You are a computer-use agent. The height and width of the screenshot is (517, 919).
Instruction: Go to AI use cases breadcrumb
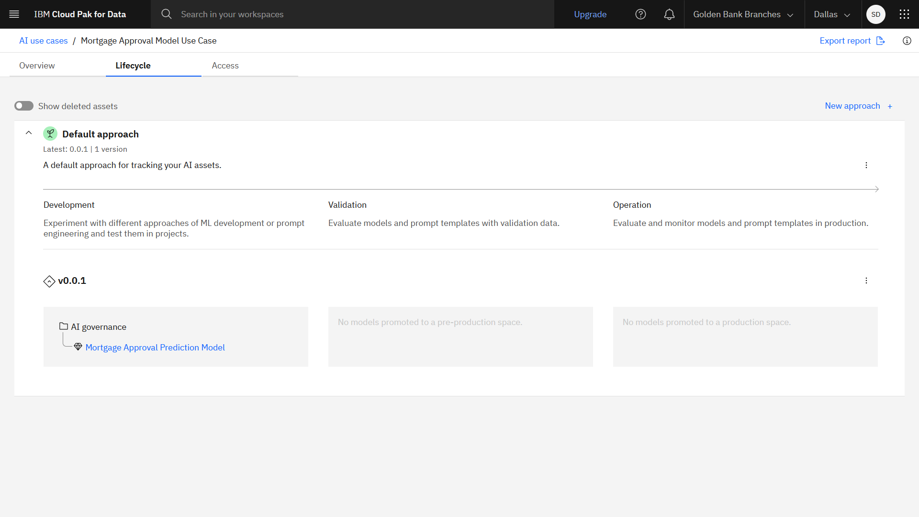point(44,41)
